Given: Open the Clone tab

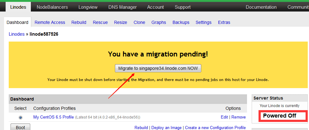Looking at the screenshot, I should pyautogui.click(x=139, y=22).
